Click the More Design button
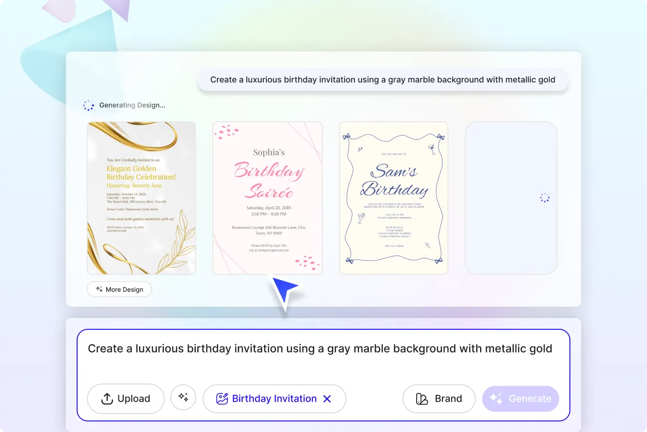 tap(119, 289)
